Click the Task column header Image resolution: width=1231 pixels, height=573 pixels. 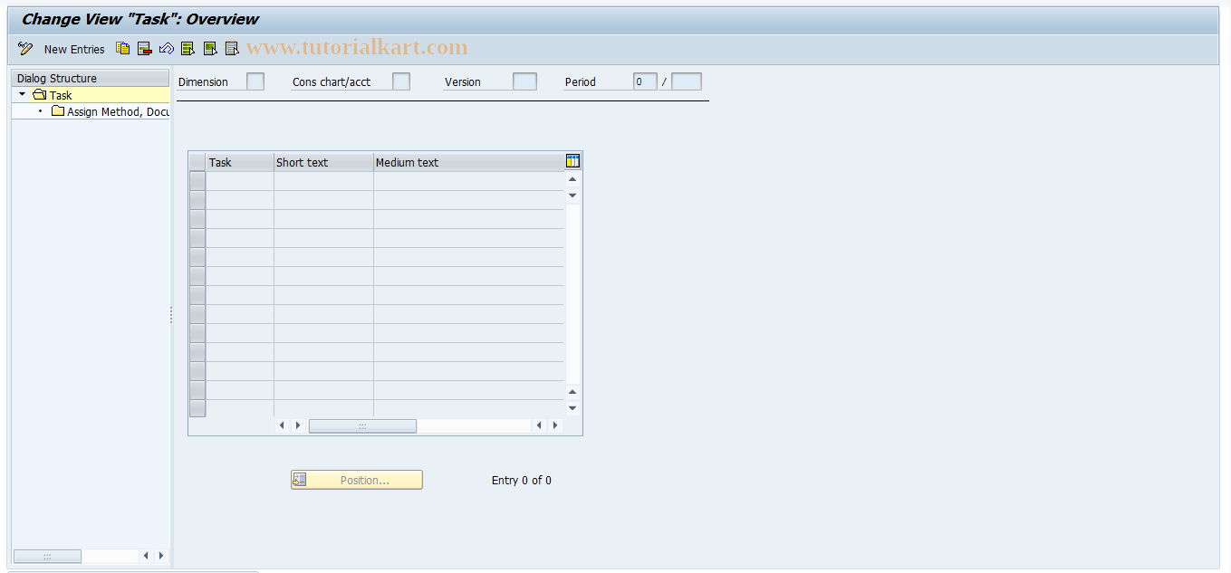point(240,162)
